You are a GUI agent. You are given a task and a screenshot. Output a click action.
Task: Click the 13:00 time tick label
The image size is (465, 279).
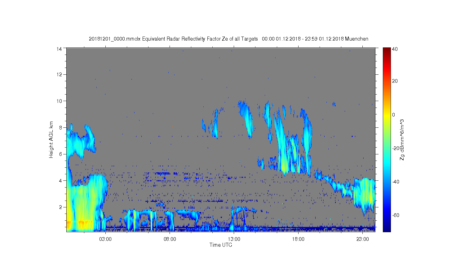234,239
